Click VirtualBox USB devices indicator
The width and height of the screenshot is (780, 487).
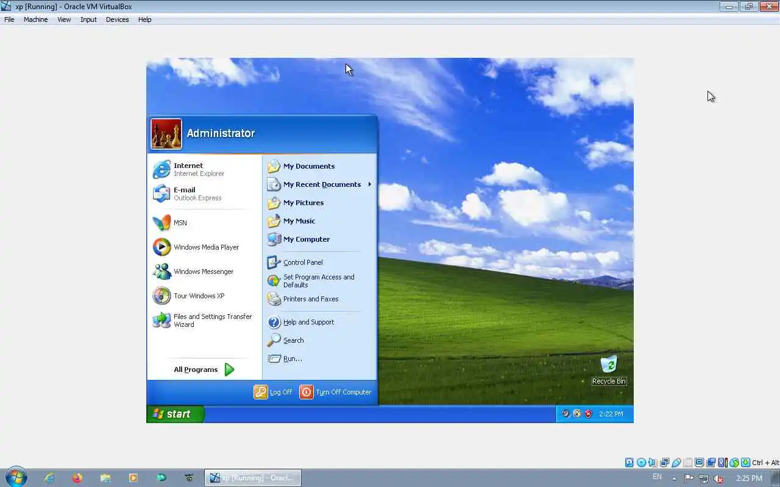point(676,463)
